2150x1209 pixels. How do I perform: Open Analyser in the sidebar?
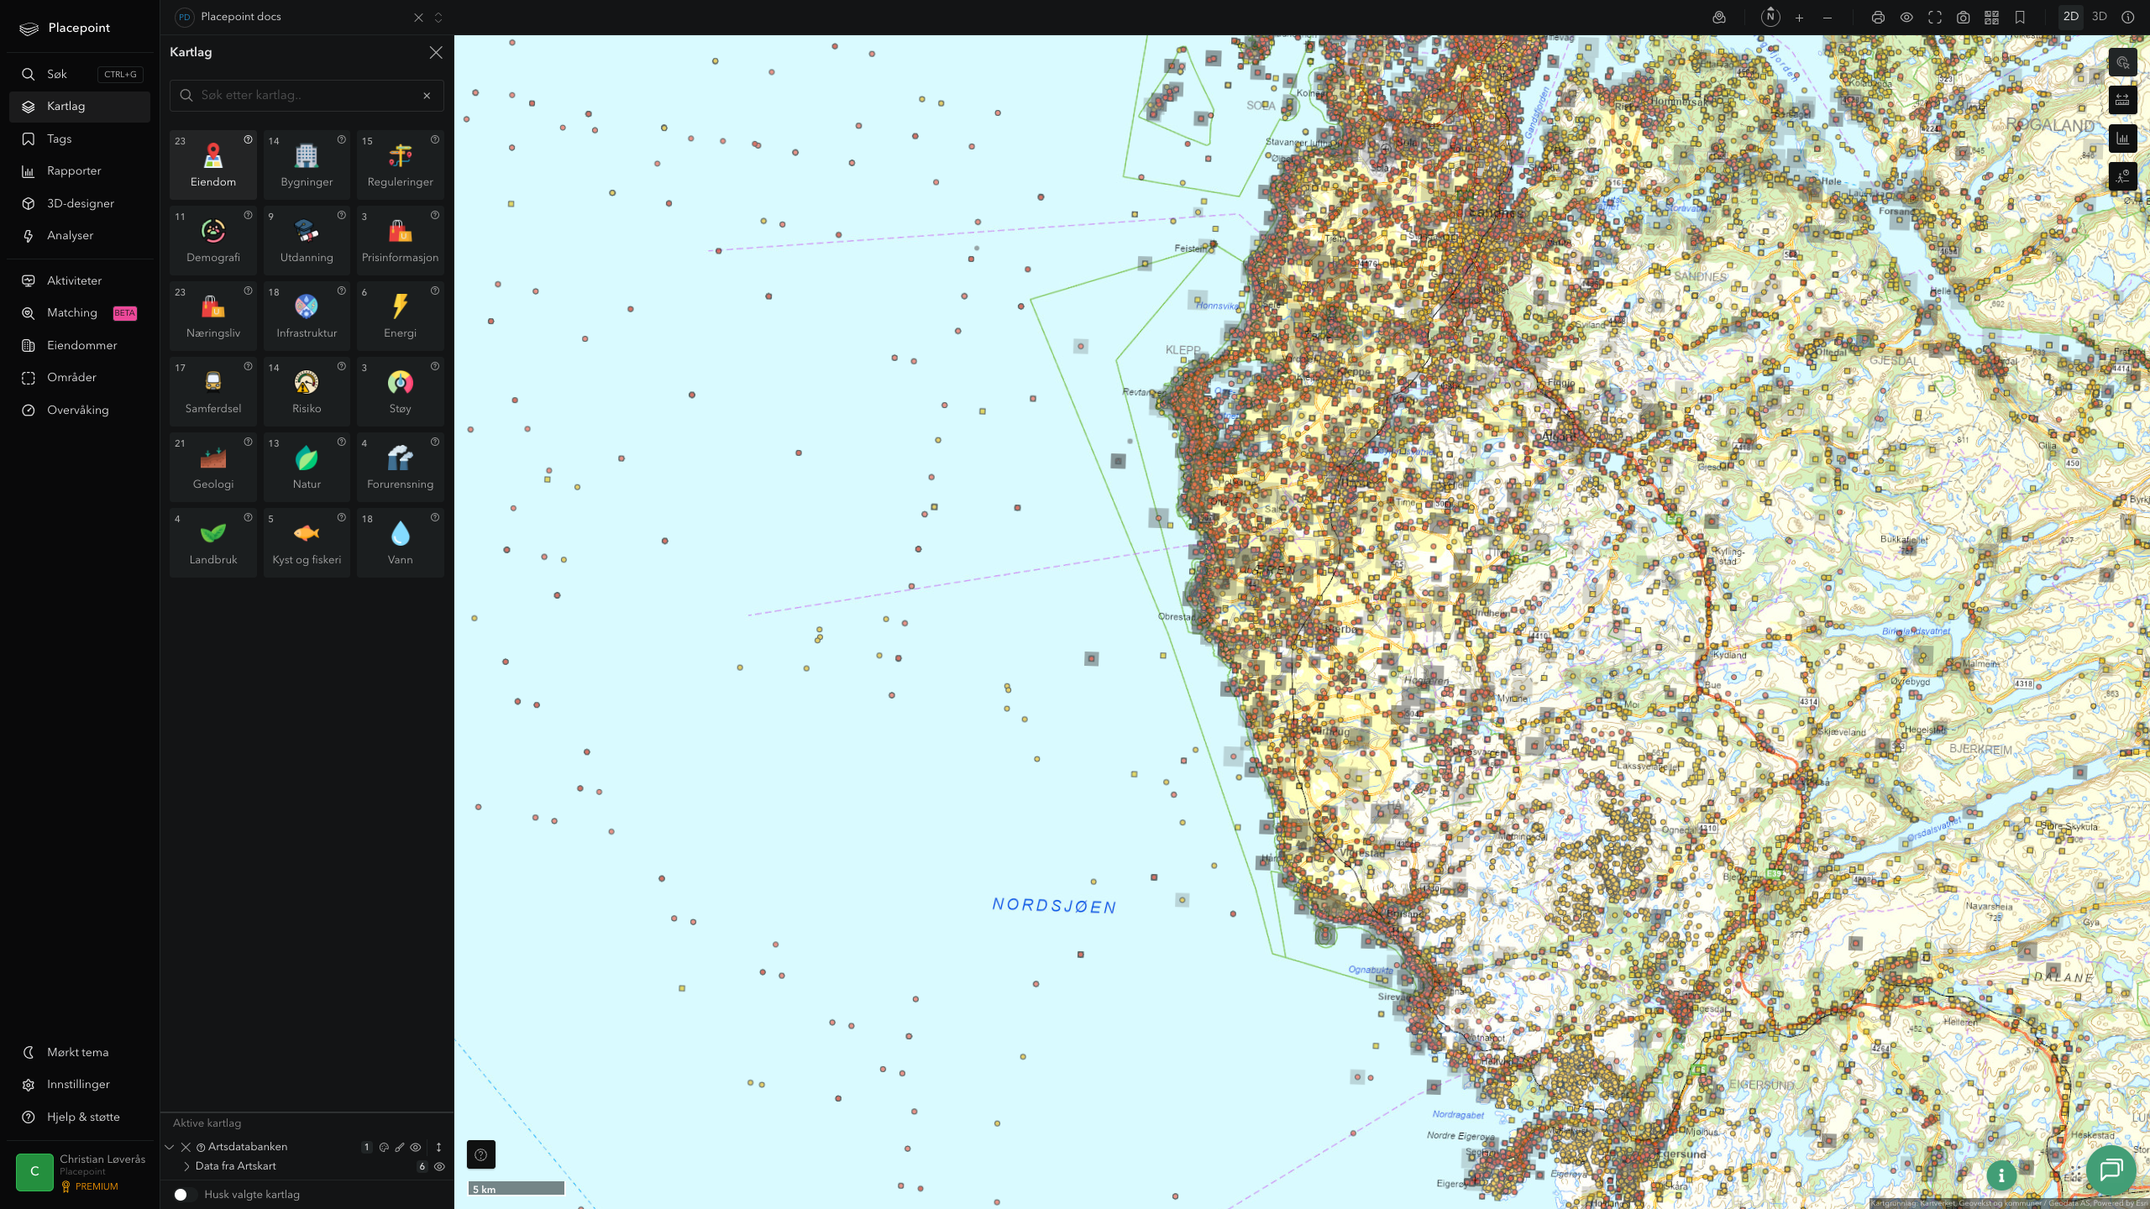click(x=80, y=236)
